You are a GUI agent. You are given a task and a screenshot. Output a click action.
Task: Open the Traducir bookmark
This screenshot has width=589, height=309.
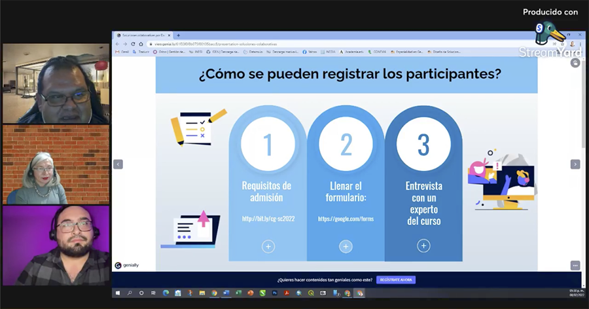141,52
